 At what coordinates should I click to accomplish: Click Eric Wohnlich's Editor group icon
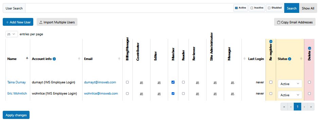159,94
